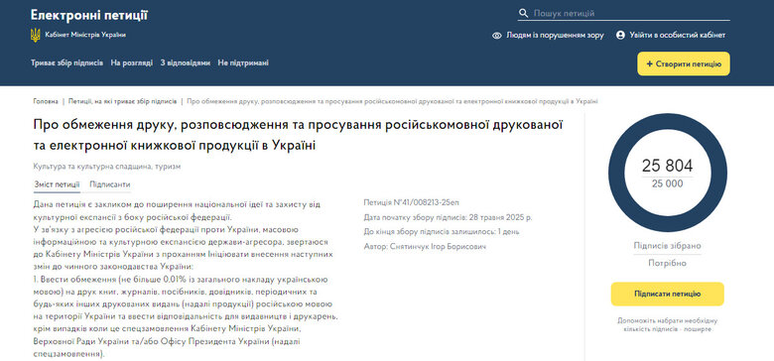Open breadcrumb Петиції, на які триває збір підписів
The image size is (774, 361).
click(122, 101)
